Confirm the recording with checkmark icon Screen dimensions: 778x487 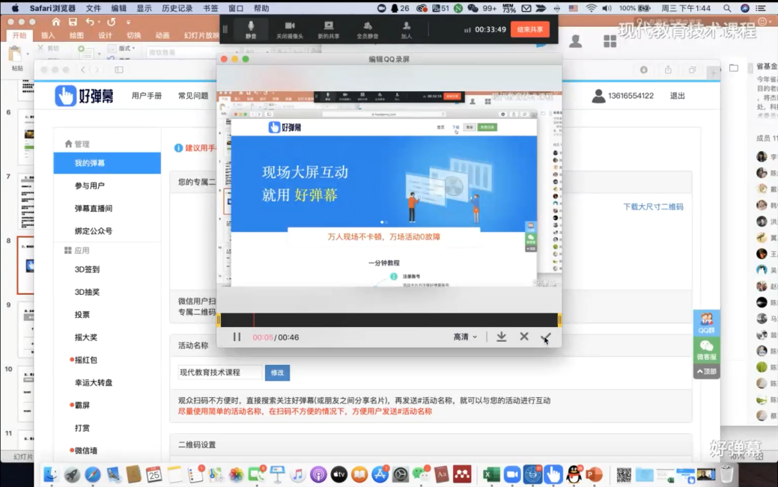pyautogui.click(x=546, y=337)
